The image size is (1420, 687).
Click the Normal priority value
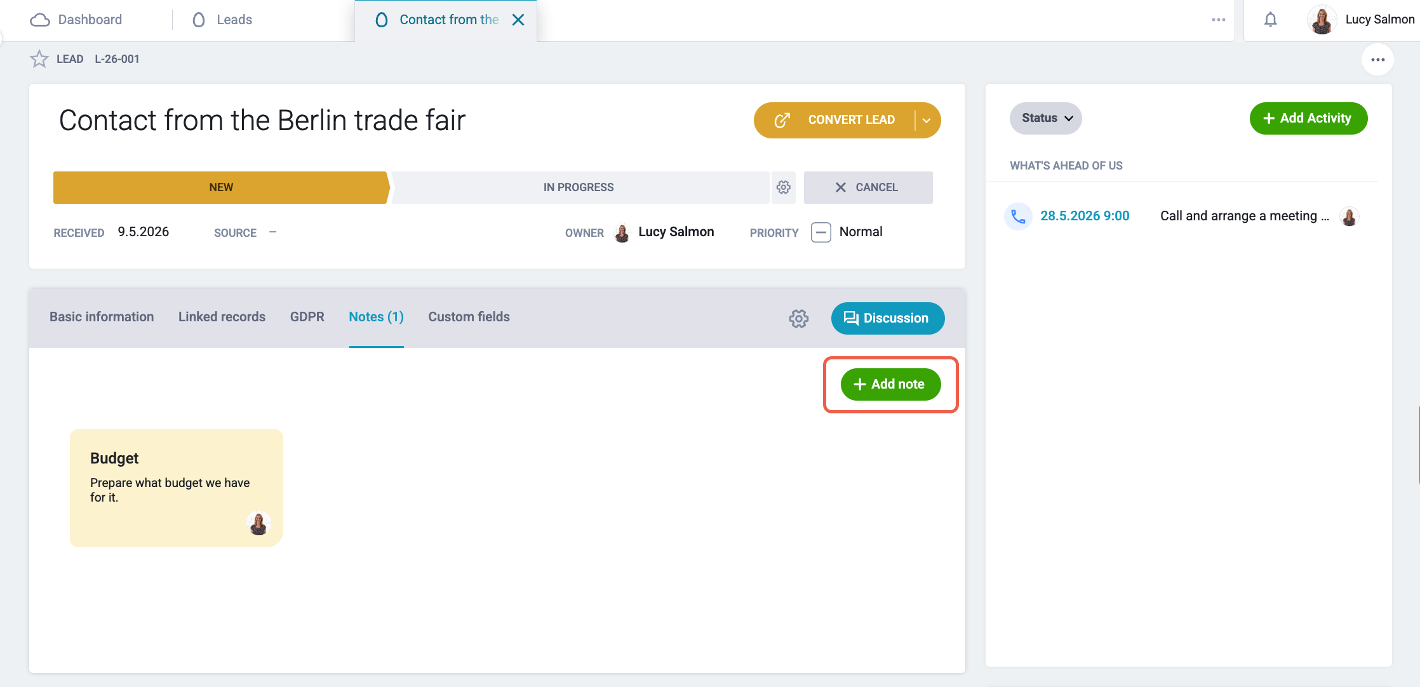(861, 232)
